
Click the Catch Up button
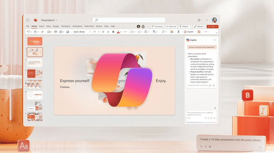pos(171,27)
